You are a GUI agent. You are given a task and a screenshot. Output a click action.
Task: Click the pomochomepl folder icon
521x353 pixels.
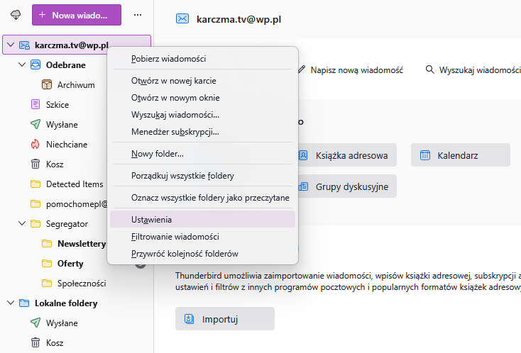(35, 203)
